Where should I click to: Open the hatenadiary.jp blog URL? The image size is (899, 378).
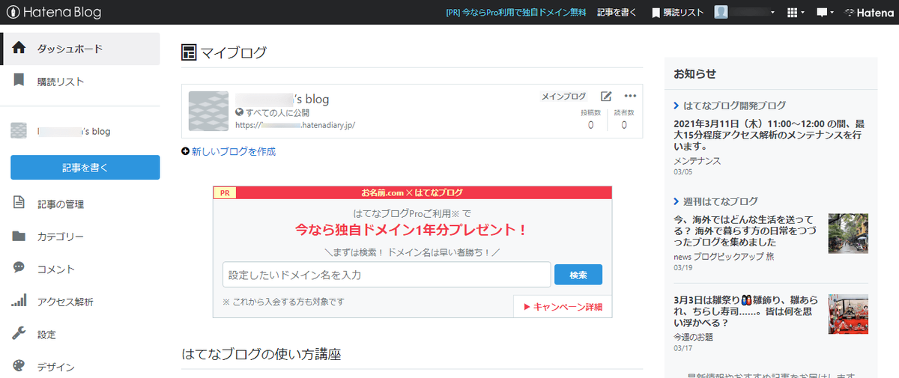coord(295,125)
